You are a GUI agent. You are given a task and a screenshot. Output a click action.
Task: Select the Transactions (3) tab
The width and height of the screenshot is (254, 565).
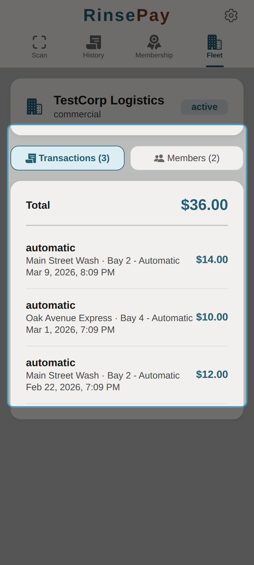click(68, 158)
